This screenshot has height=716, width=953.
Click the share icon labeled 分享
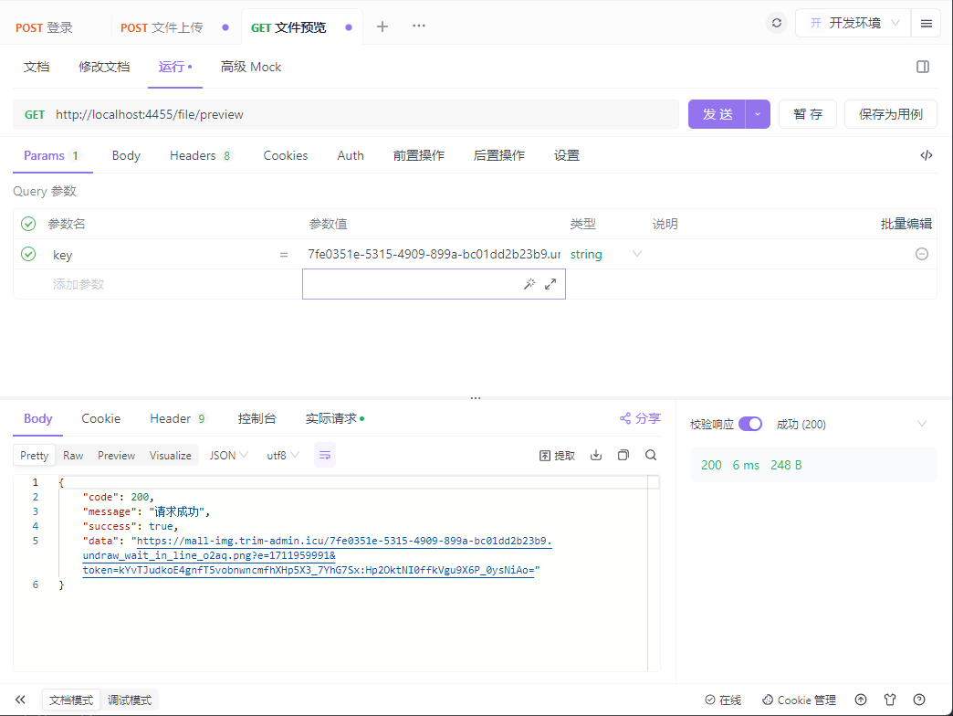[639, 418]
